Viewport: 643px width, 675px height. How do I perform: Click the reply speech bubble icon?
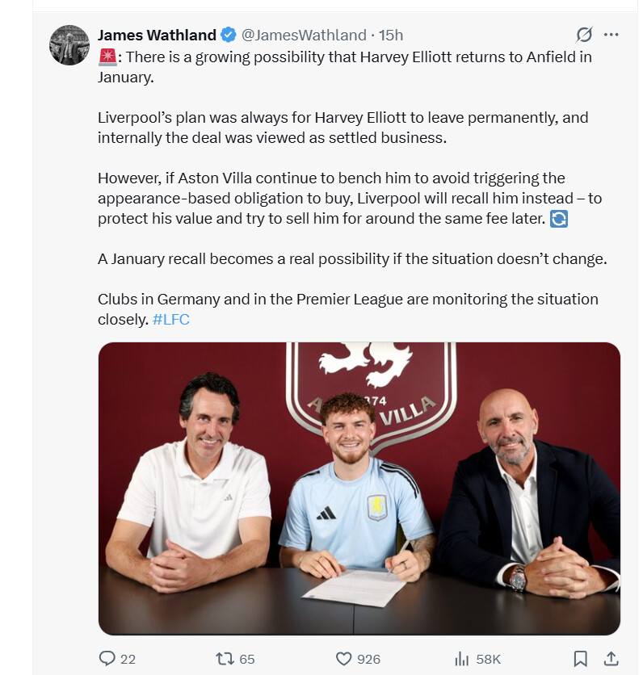(x=107, y=659)
